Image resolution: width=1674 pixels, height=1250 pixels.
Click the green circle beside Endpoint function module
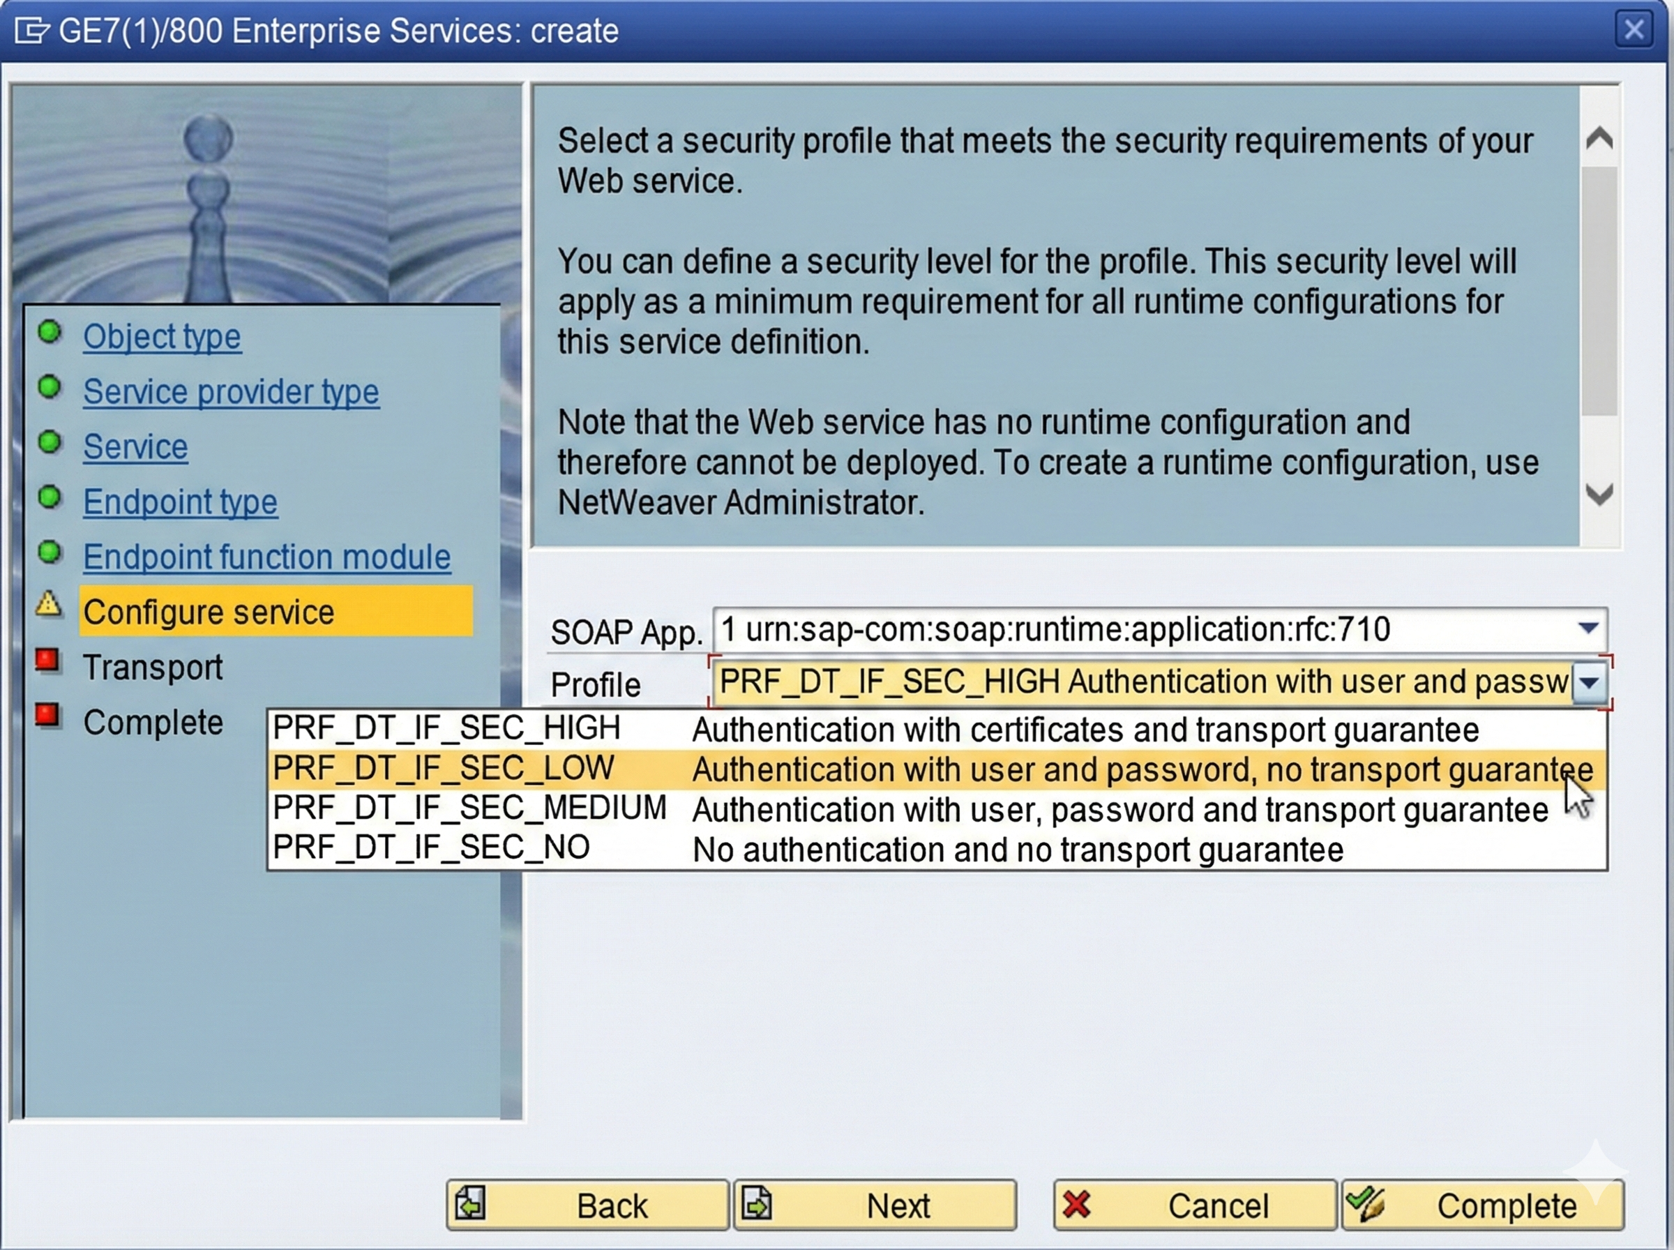[50, 552]
